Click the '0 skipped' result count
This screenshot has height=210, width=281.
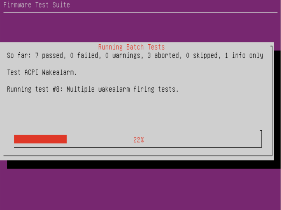pyautogui.click(x=202, y=56)
